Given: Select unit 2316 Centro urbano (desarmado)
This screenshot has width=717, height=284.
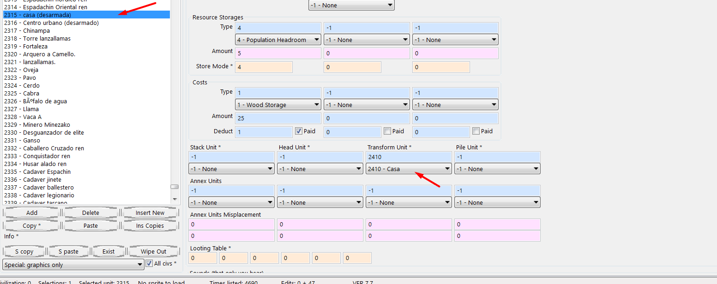Looking at the screenshot, I should tap(51, 23).
